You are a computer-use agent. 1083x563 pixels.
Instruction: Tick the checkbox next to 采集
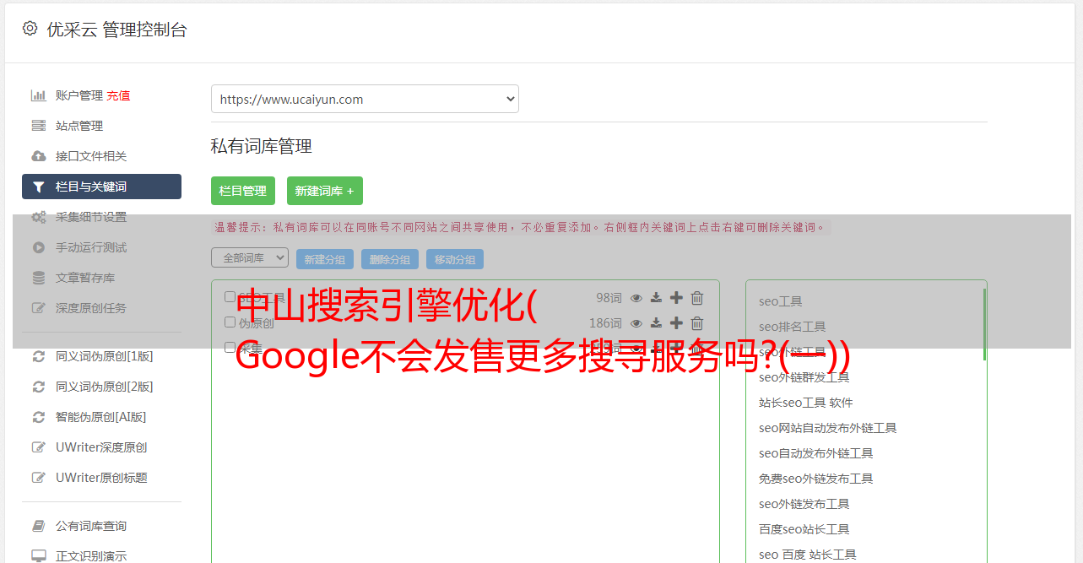[x=230, y=347]
